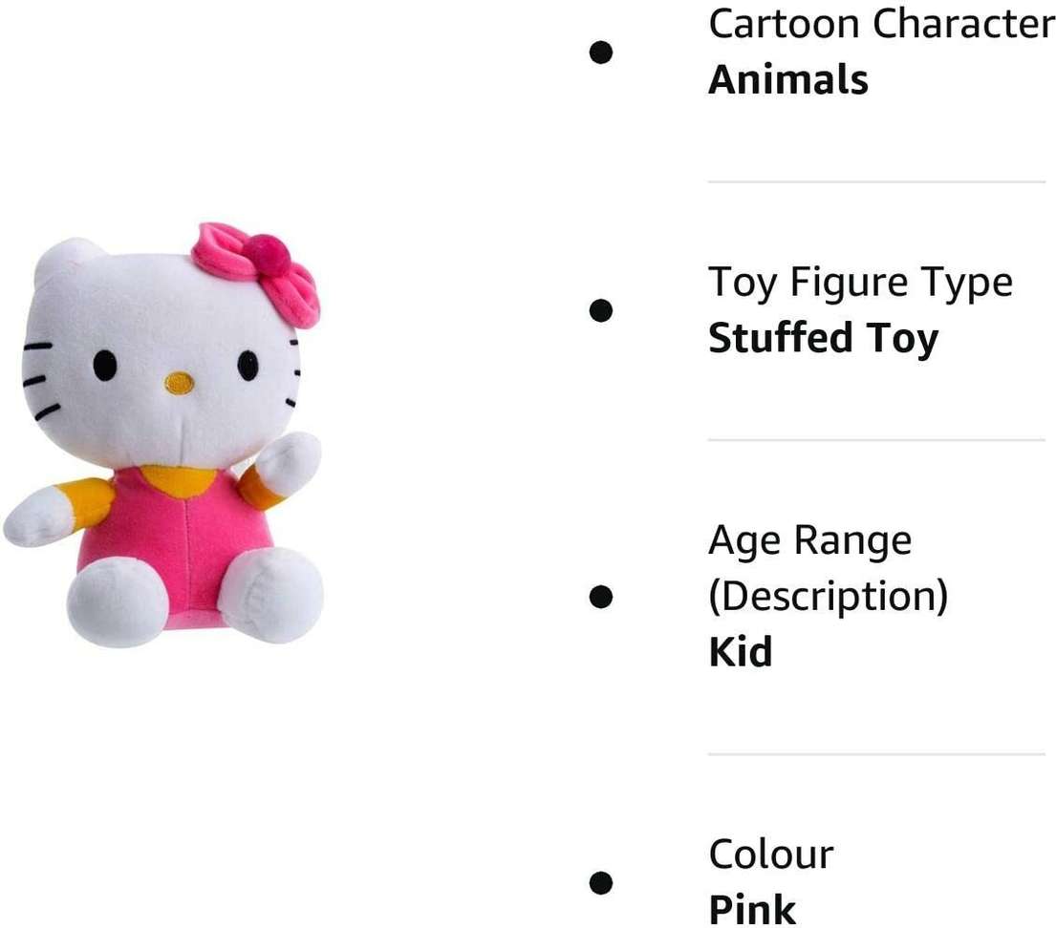1056x928 pixels.
Task: Click the "Age Range" label text
Action: click(x=810, y=540)
